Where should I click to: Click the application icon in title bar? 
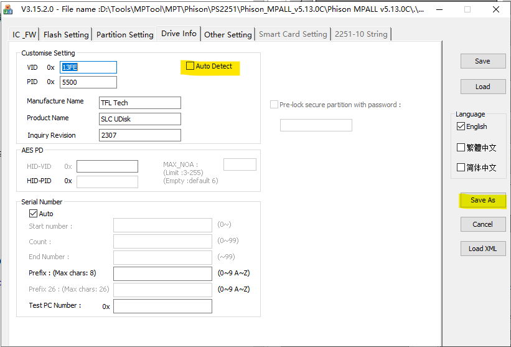click(9, 9)
